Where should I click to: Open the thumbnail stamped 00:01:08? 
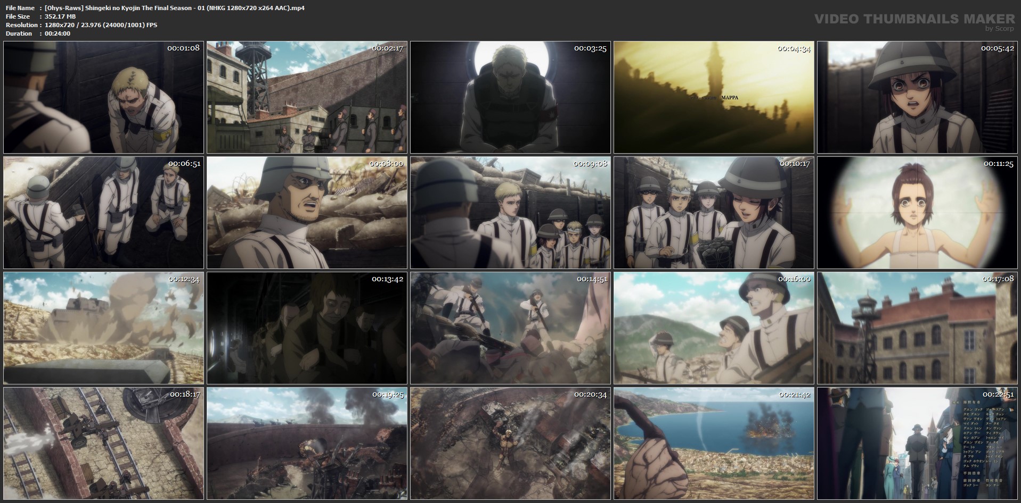coord(103,97)
